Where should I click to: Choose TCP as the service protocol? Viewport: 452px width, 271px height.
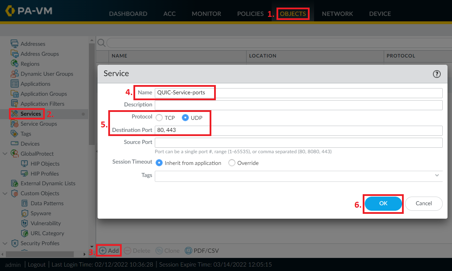coord(159,117)
